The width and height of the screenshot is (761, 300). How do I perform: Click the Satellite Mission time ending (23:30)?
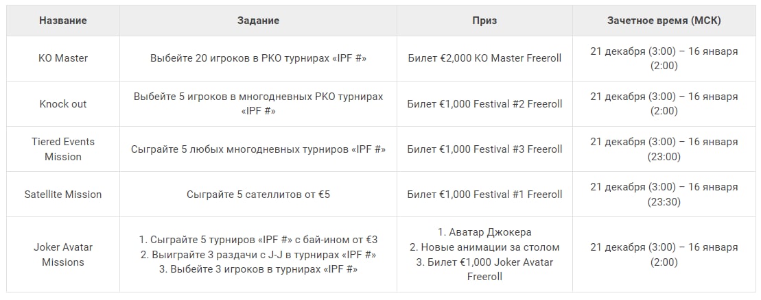pyautogui.click(x=664, y=202)
